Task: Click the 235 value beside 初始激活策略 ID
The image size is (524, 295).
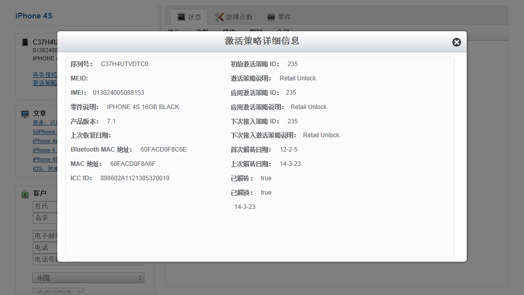Action: 292,64
